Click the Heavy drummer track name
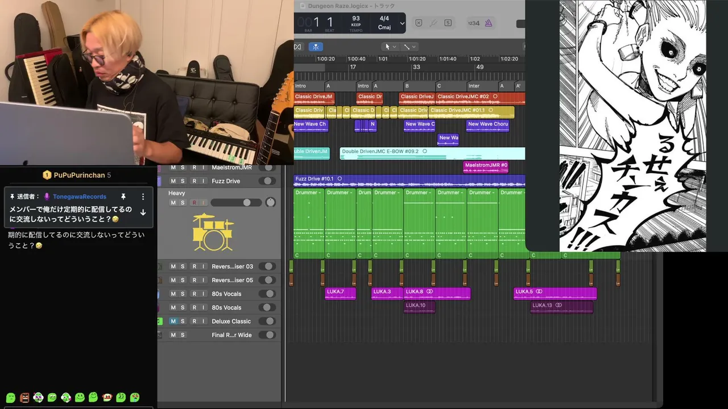 (177, 193)
